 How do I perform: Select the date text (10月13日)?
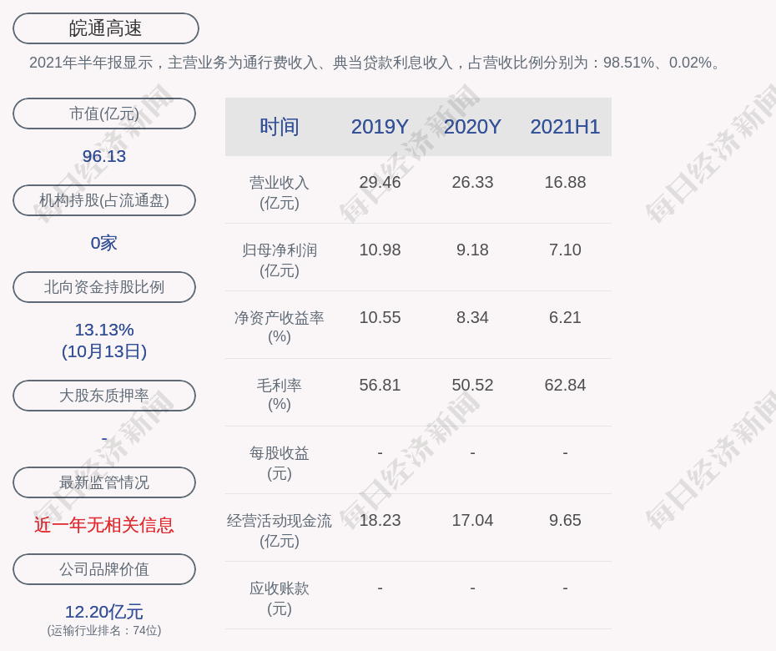point(104,351)
